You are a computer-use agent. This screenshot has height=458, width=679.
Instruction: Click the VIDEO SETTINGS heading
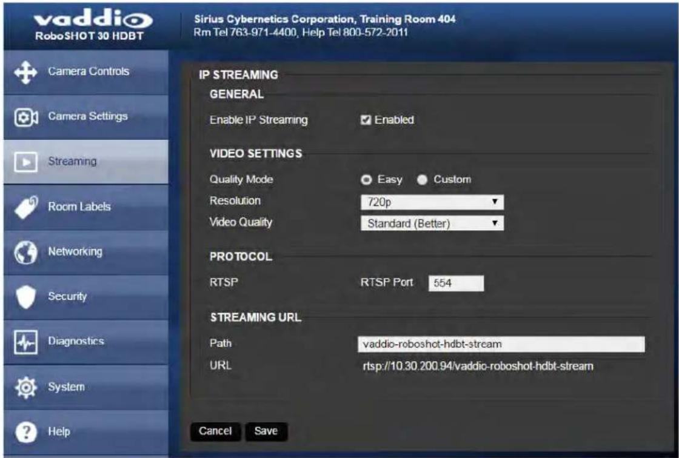[256, 154]
